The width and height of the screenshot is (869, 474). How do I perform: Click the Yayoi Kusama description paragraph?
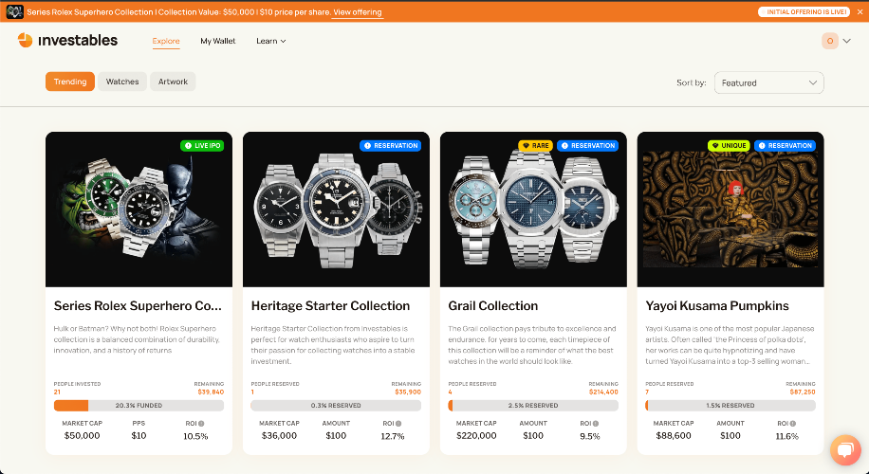[730, 345]
